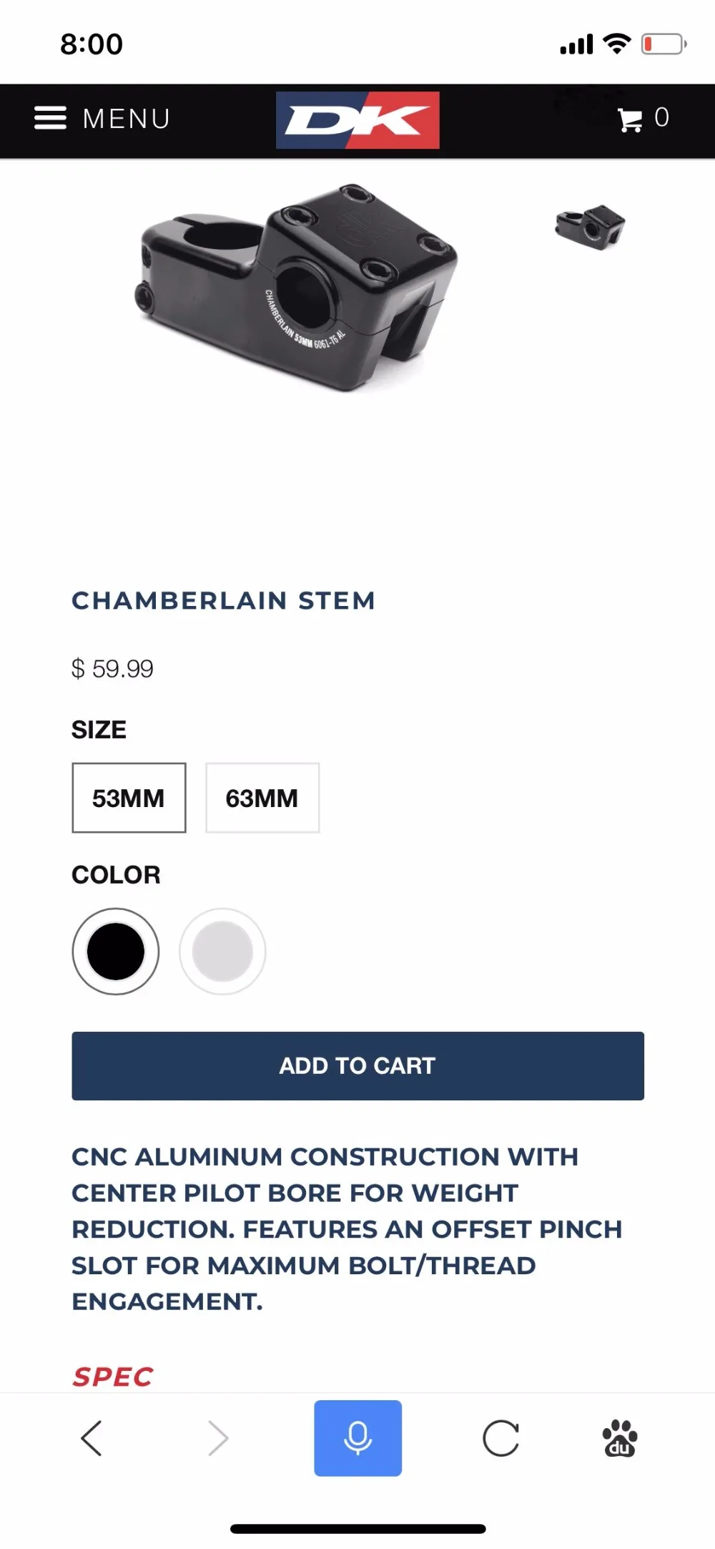The image size is (715, 1549).
Task: Choose the 53MM size option
Action: (129, 798)
